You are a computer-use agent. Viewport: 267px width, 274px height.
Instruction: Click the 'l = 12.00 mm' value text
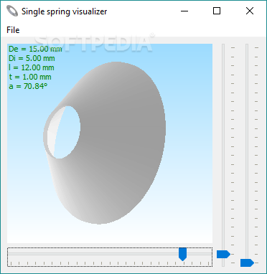pos(31,67)
